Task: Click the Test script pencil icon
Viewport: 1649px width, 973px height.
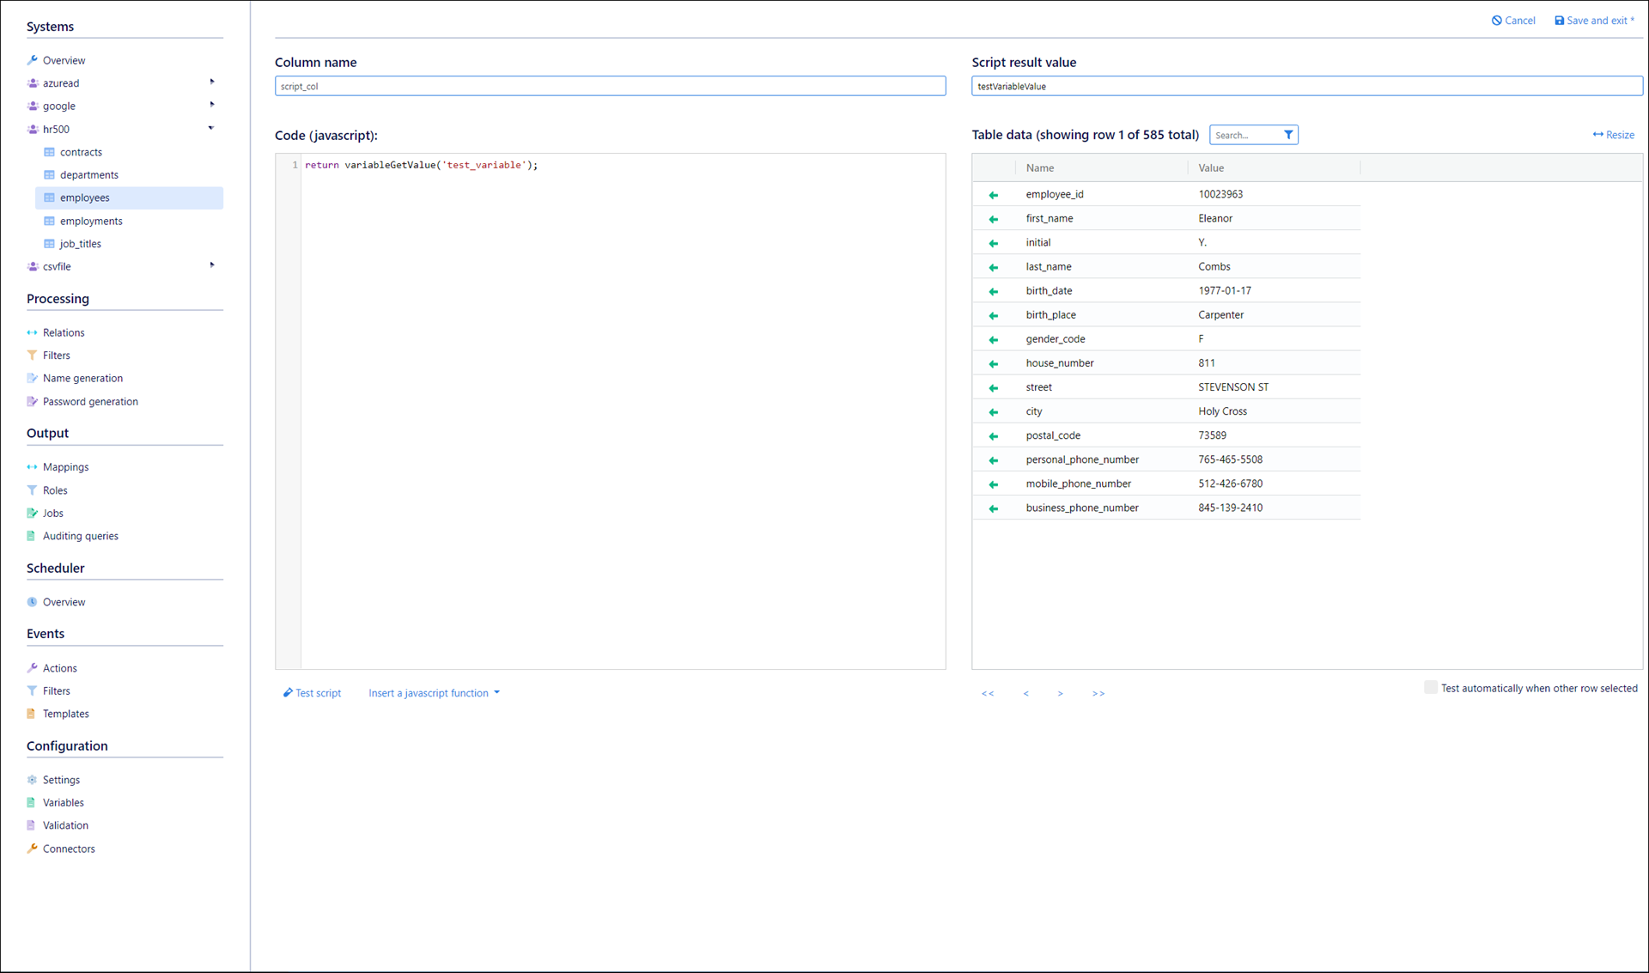Action: pyautogui.click(x=289, y=693)
